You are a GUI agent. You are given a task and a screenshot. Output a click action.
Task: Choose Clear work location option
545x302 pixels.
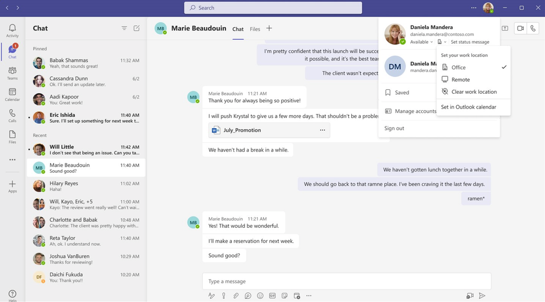click(x=474, y=92)
